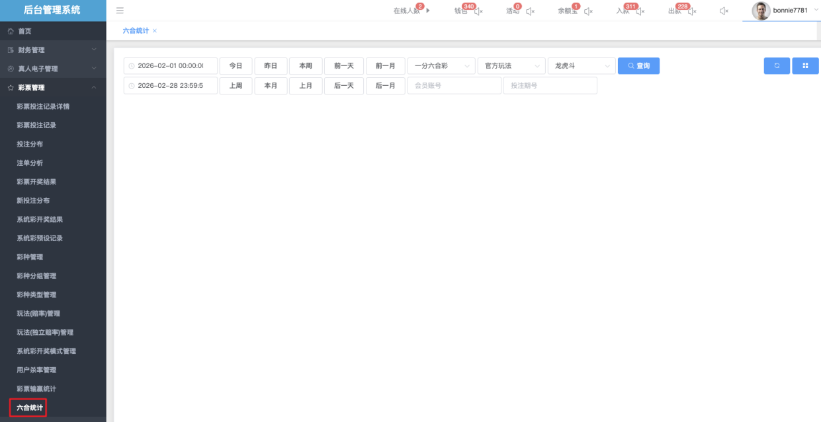The height and width of the screenshot is (422, 821).
Task: Click the 会员账号 input field
Action: [x=454, y=86]
